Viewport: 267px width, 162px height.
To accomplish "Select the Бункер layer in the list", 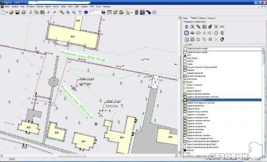I will tap(223, 150).
